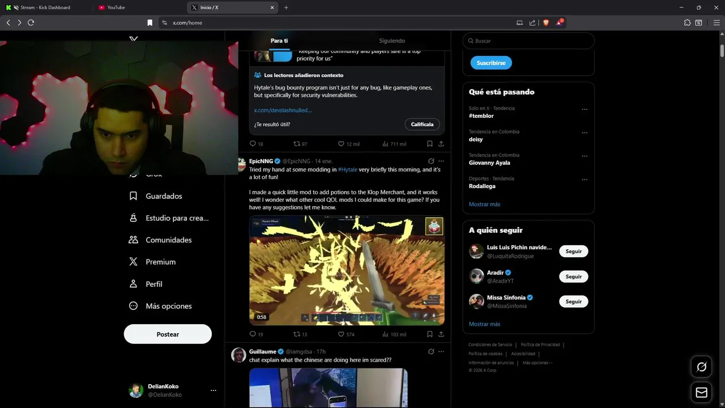
Task: Open the #temblor trend
Action: point(481,116)
